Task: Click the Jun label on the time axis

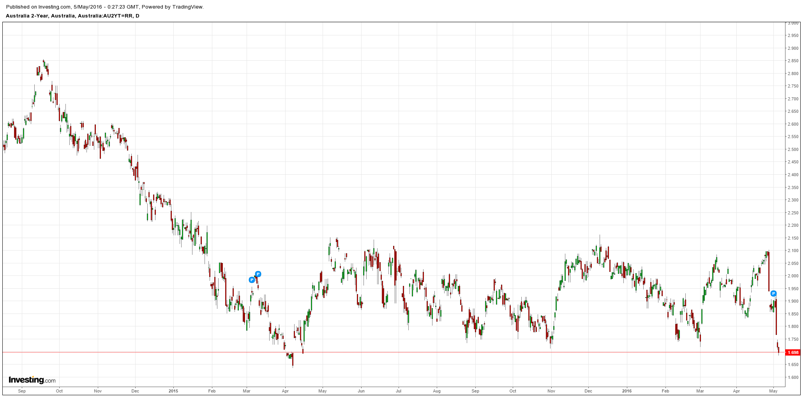Action: 361,391
